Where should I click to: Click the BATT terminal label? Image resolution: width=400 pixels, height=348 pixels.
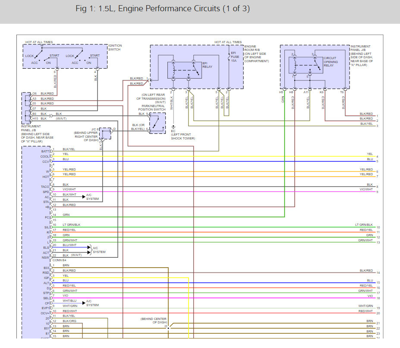click(x=45, y=152)
